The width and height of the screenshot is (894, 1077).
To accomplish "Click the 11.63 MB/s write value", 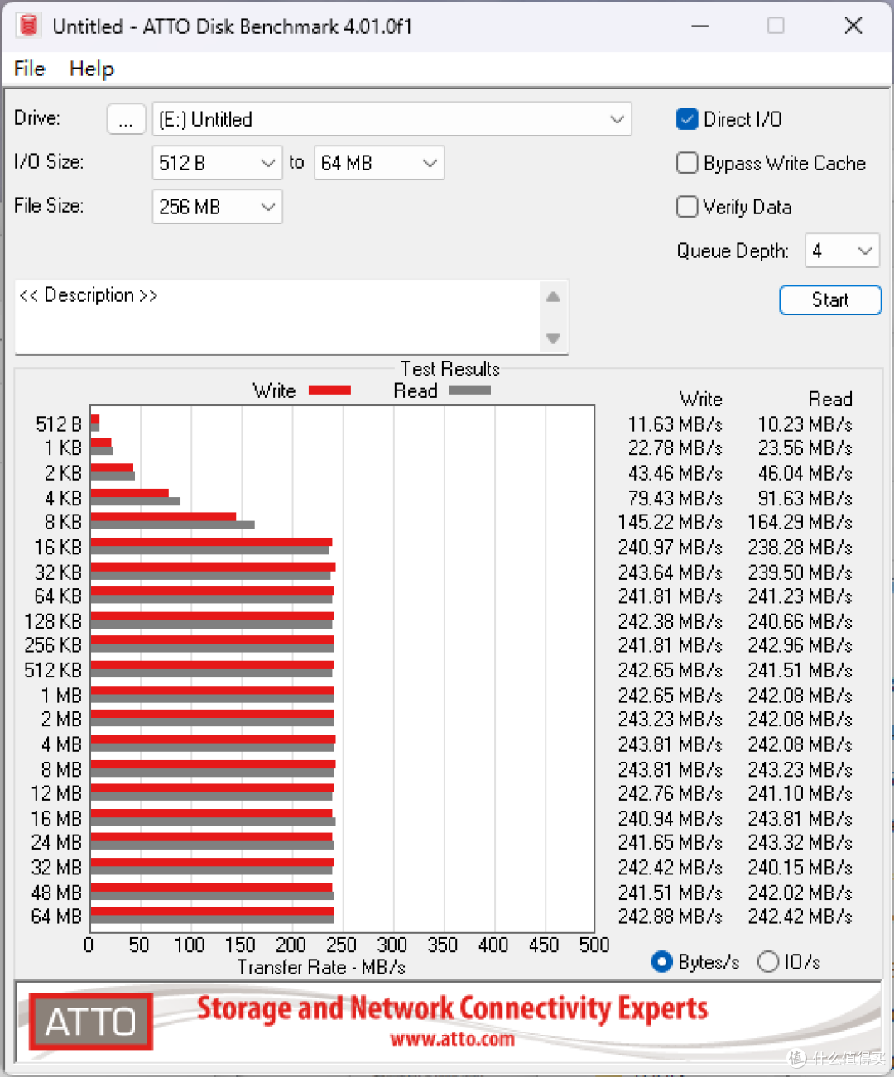I will point(675,424).
